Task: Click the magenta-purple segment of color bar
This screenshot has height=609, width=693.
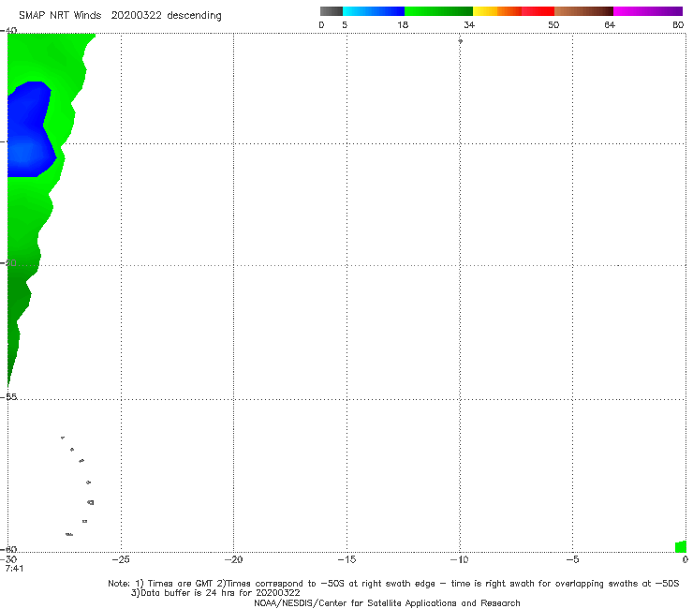Action: pos(648,11)
